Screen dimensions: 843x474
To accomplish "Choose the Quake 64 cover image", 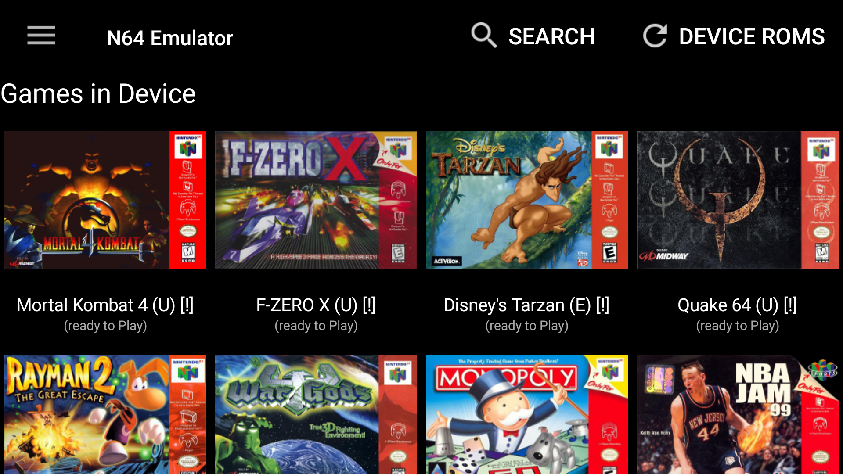I will tap(738, 200).
